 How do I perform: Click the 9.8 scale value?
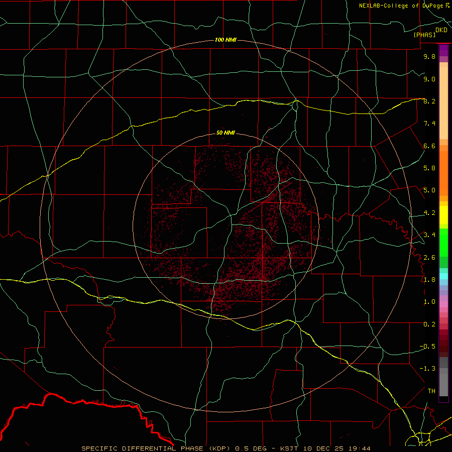429,56
